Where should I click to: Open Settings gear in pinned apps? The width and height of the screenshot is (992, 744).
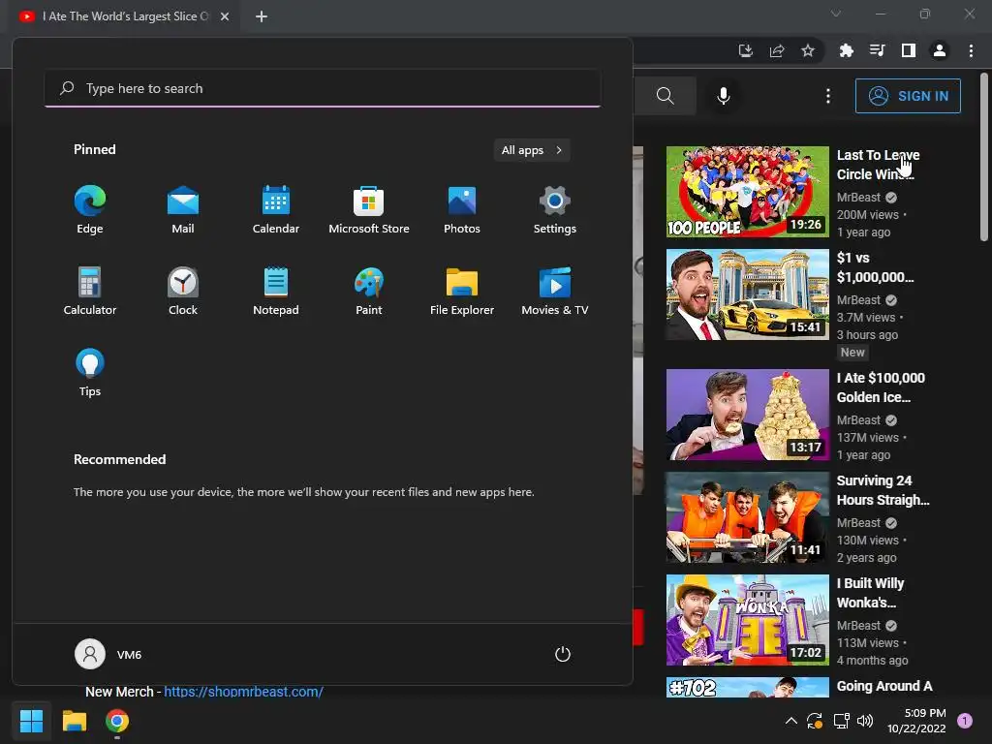pyautogui.click(x=555, y=210)
